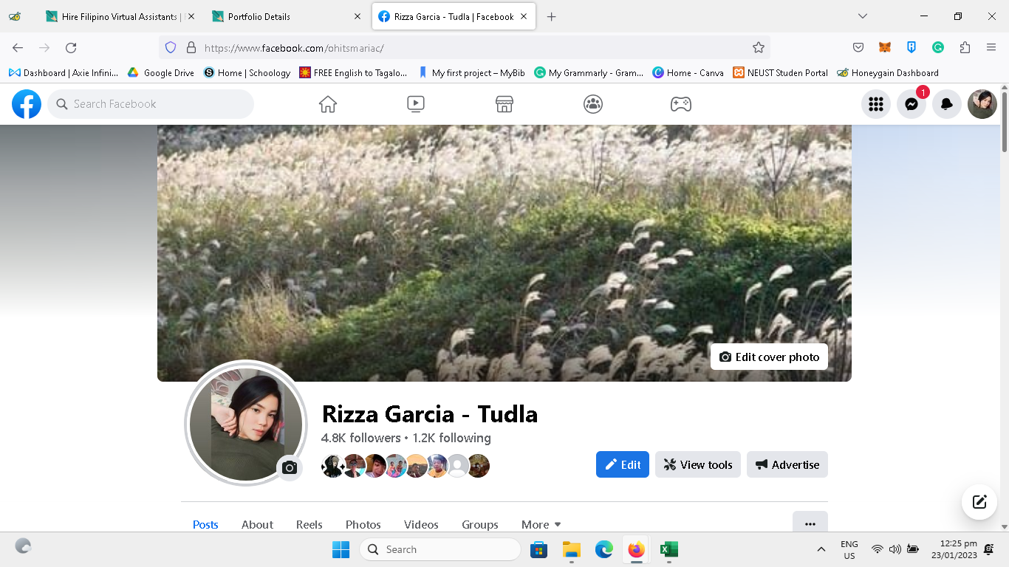Open File Explorer from the taskbar
Viewport: 1009px width, 567px height.
572,549
